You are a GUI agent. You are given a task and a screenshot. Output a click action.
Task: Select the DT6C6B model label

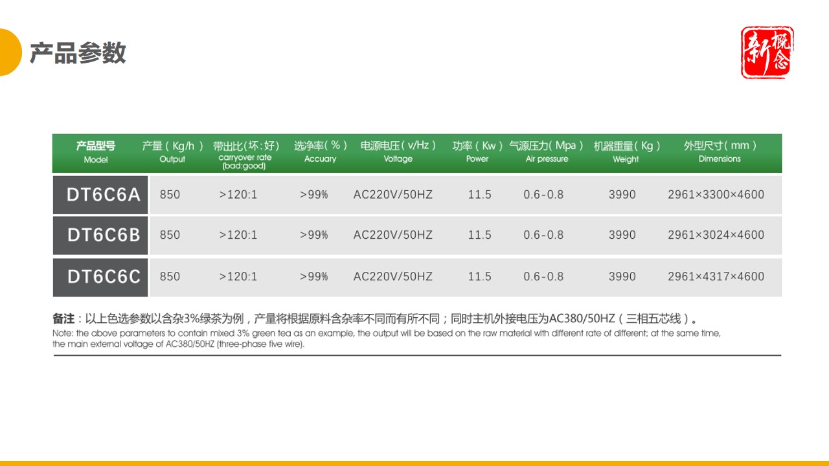point(100,236)
